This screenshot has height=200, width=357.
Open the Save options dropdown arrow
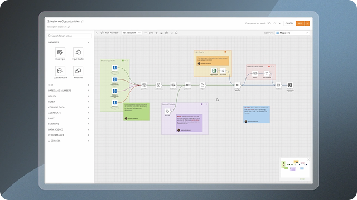coord(307,23)
